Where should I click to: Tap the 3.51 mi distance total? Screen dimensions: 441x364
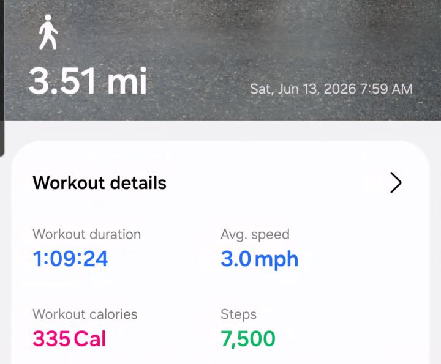click(x=88, y=81)
